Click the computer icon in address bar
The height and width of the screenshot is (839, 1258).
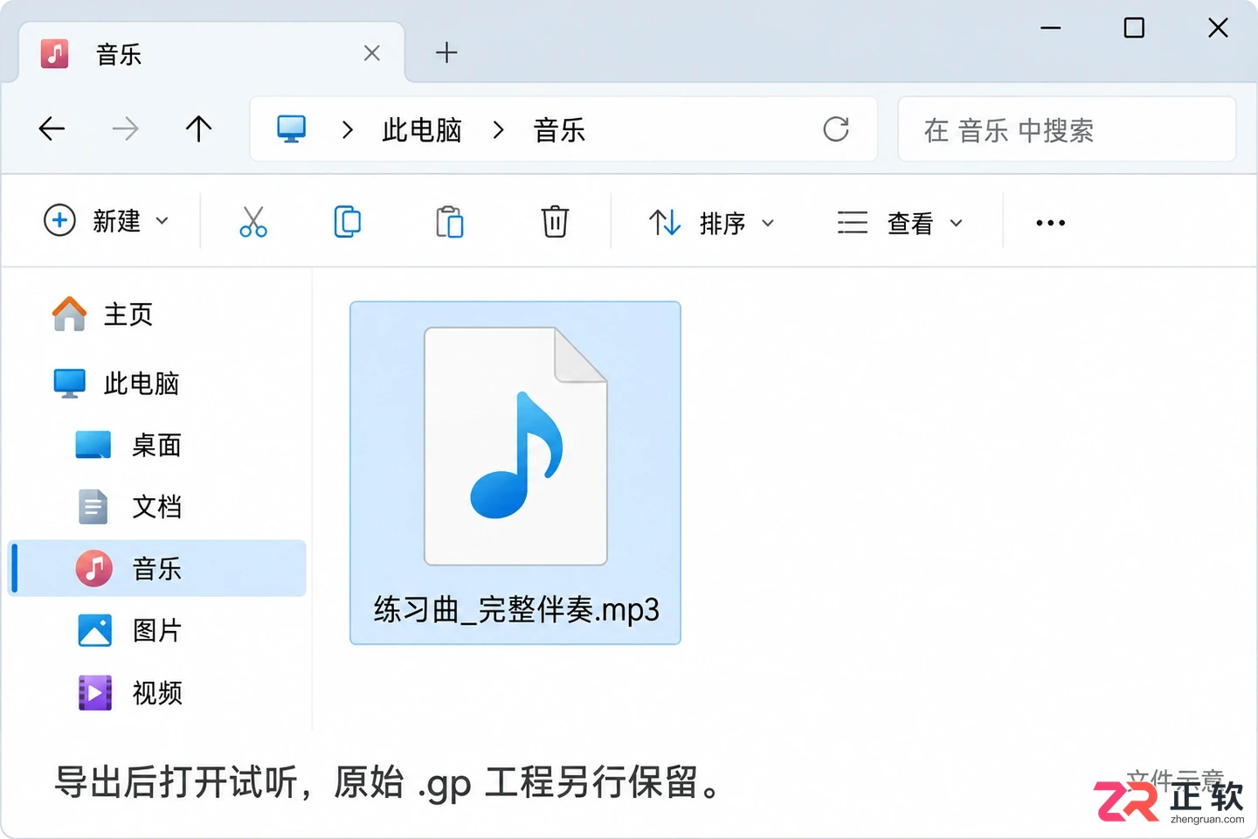pos(292,129)
